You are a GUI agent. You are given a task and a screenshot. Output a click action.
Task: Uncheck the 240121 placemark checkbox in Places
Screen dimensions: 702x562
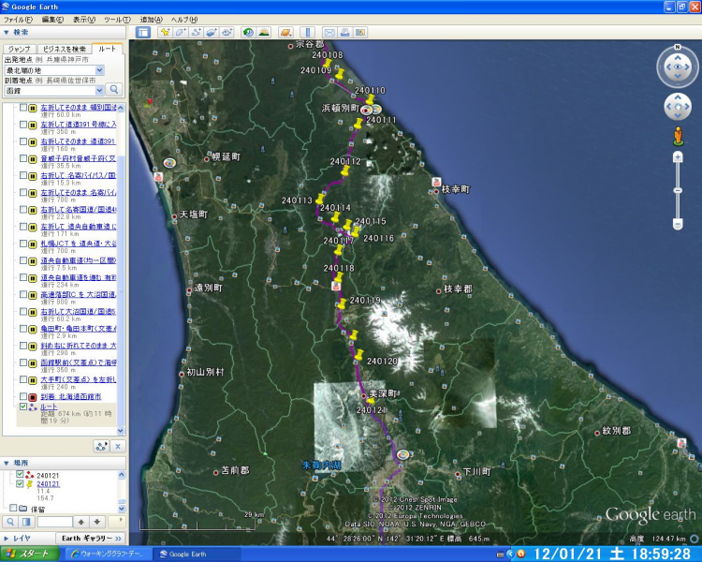pyautogui.click(x=20, y=483)
